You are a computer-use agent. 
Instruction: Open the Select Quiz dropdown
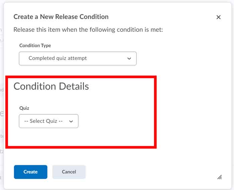click(48, 121)
